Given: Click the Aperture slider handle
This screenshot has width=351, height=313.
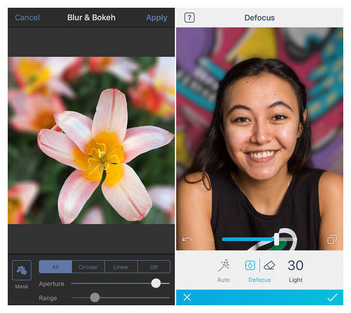Looking at the screenshot, I should pos(156,283).
